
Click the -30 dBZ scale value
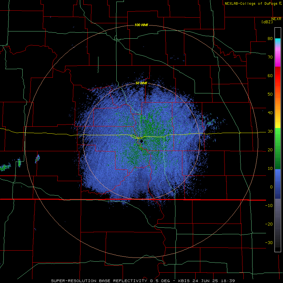(x=269, y=242)
